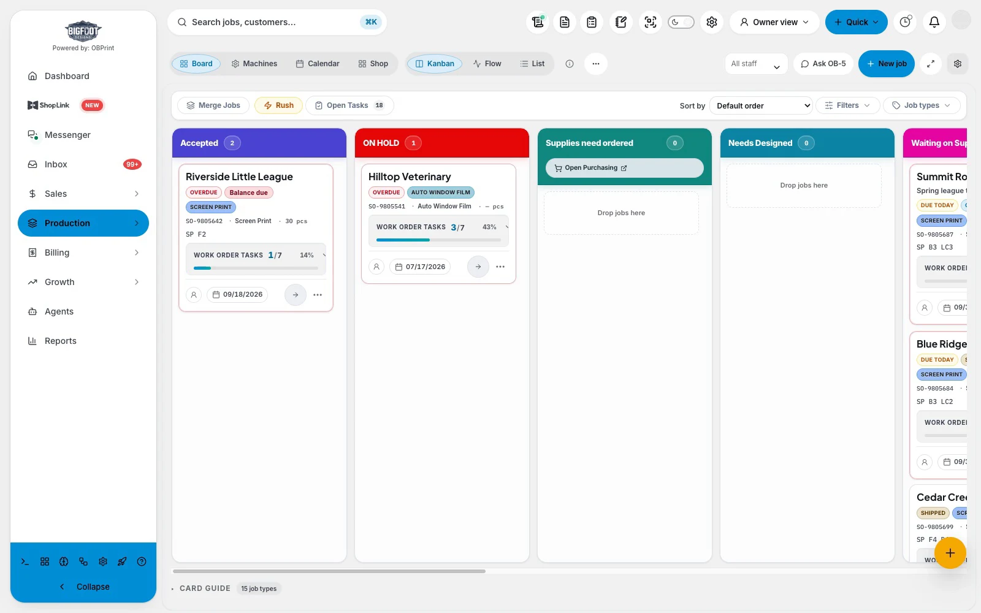981x613 pixels.
Task: Toggle the Rush filter
Action: (279, 105)
